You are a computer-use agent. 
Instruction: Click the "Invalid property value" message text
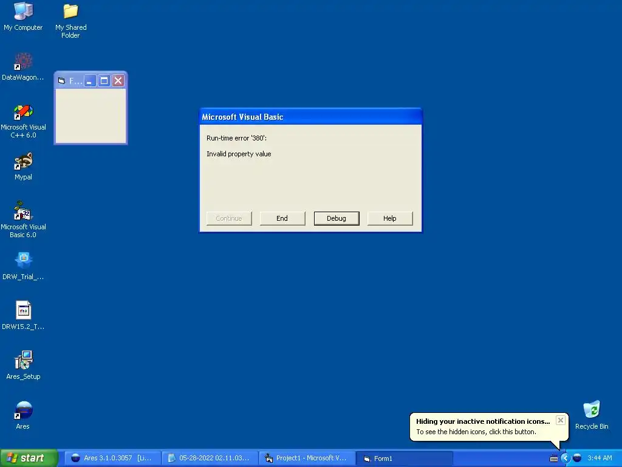click(x=239, y=154)
